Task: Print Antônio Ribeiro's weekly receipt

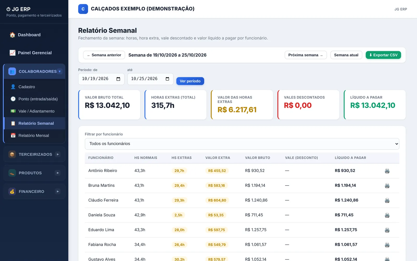Action: (387, 171)
